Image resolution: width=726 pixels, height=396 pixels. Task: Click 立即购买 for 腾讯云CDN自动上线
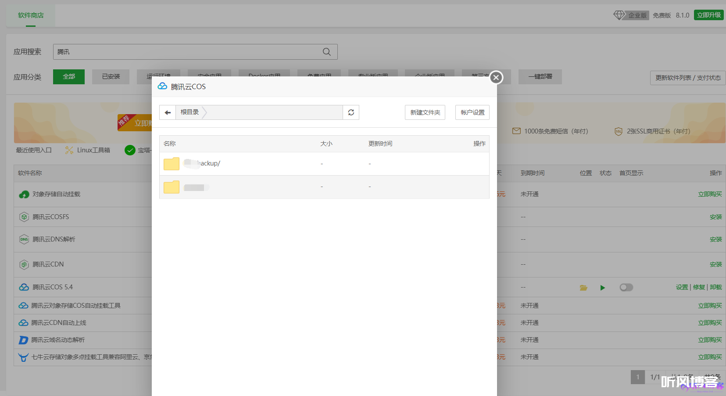click(x=710, y=323)
